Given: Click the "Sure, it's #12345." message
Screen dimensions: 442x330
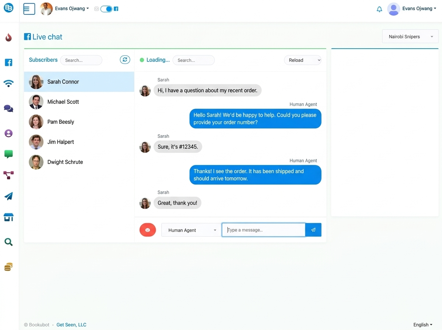Looking at the screenshot, I should (178, 147).
